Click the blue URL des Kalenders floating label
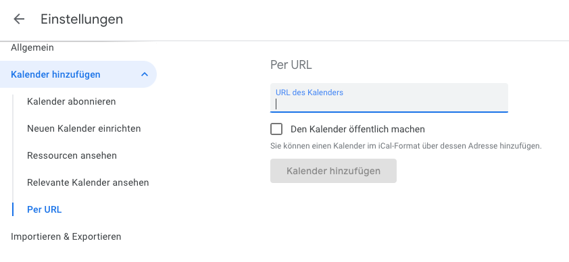This screenshot has width=569, height=262. (310, 93)
